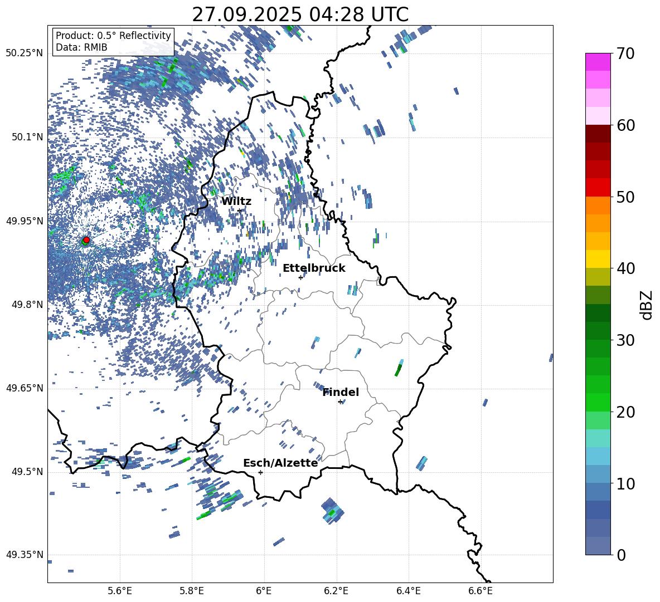Click the 50.1°N latitude label
Screen dimensions: 660x602
point(27,137)
